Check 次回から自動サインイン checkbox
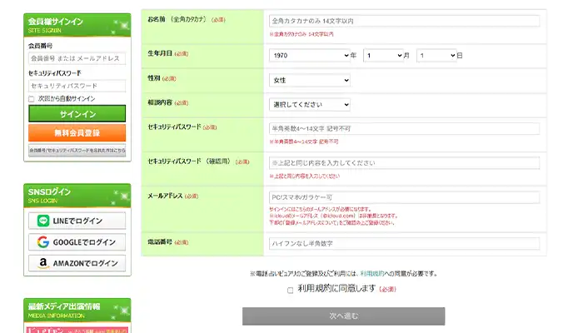 (32, 99)
